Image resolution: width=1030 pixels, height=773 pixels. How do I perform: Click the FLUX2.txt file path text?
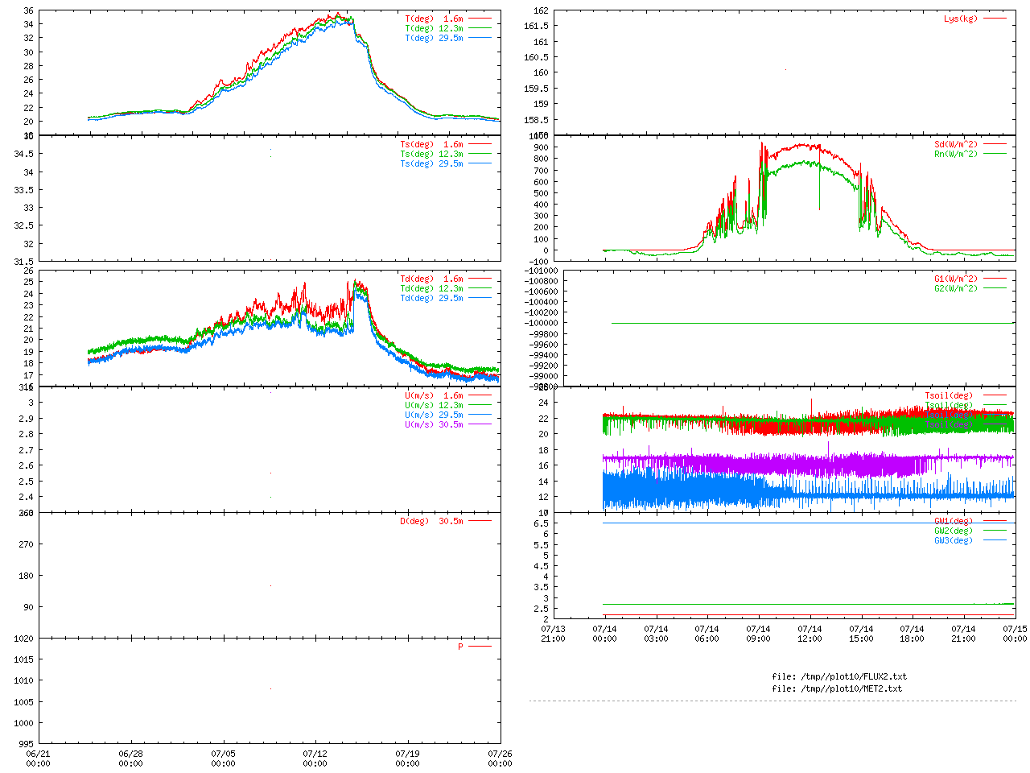839,676
